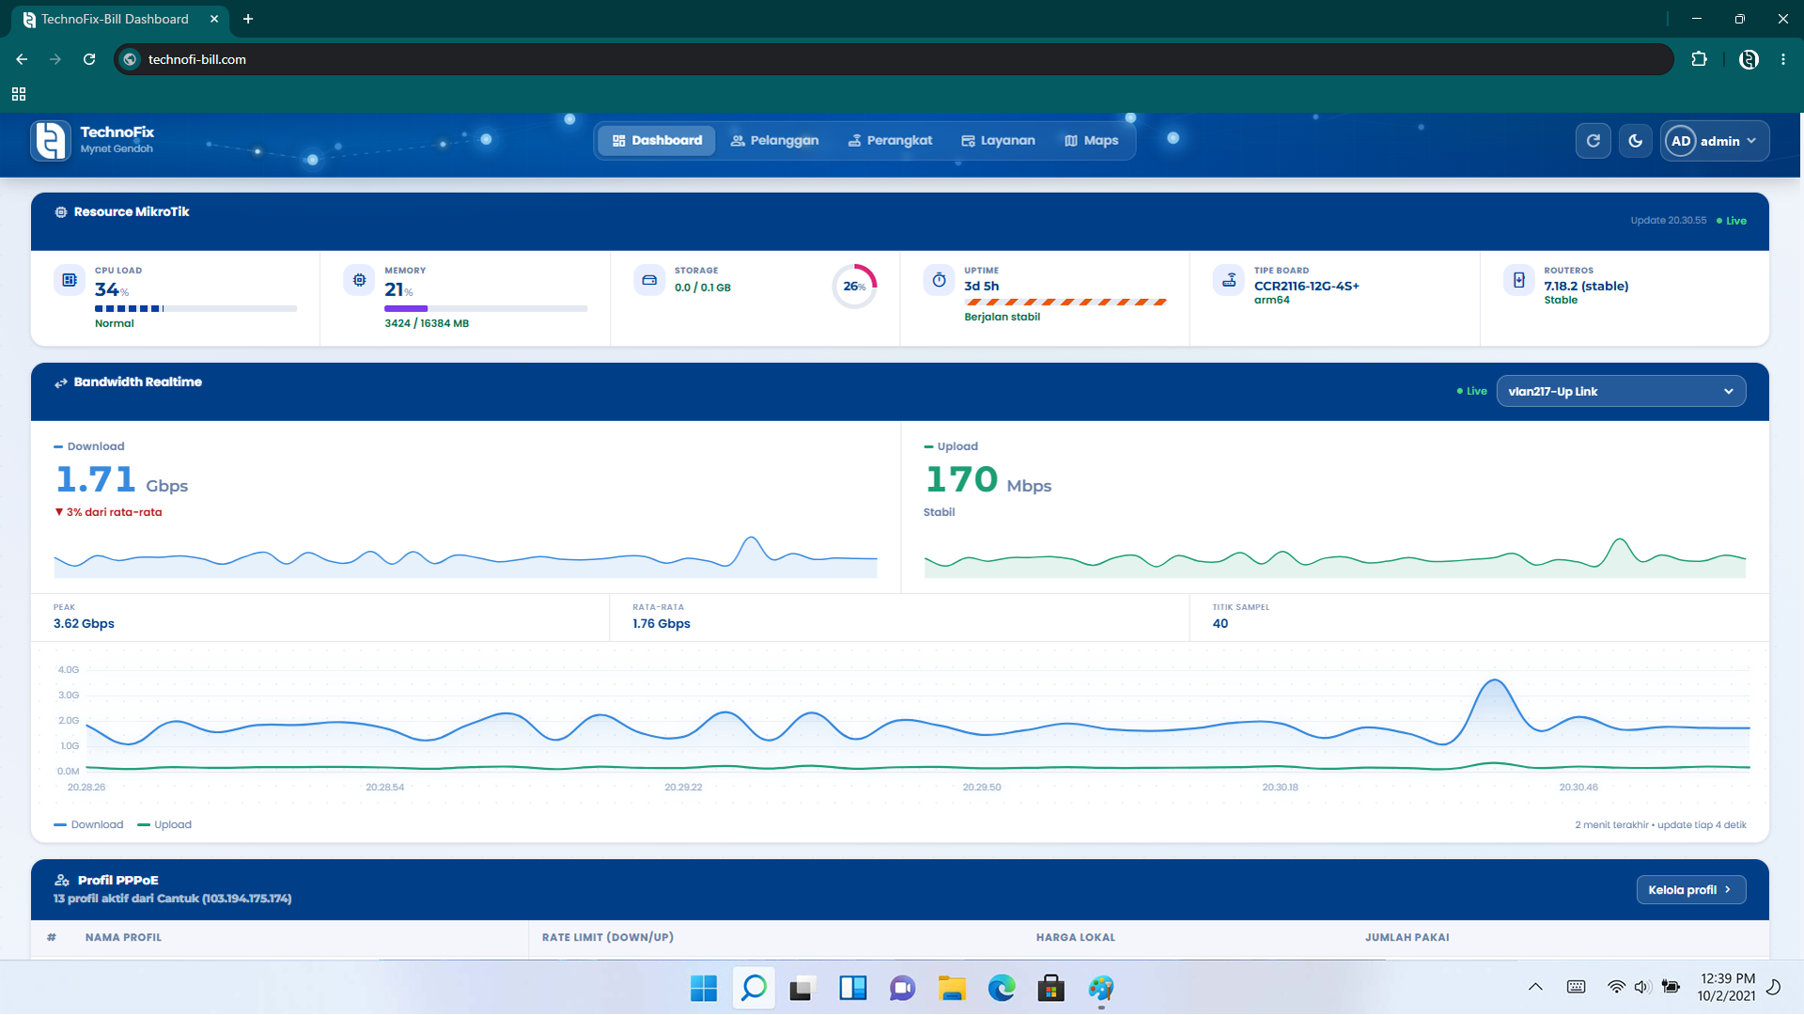This screenshot has width=1804, height=1015.
Task: Open the Layanan tab
Action: point(998,141)
